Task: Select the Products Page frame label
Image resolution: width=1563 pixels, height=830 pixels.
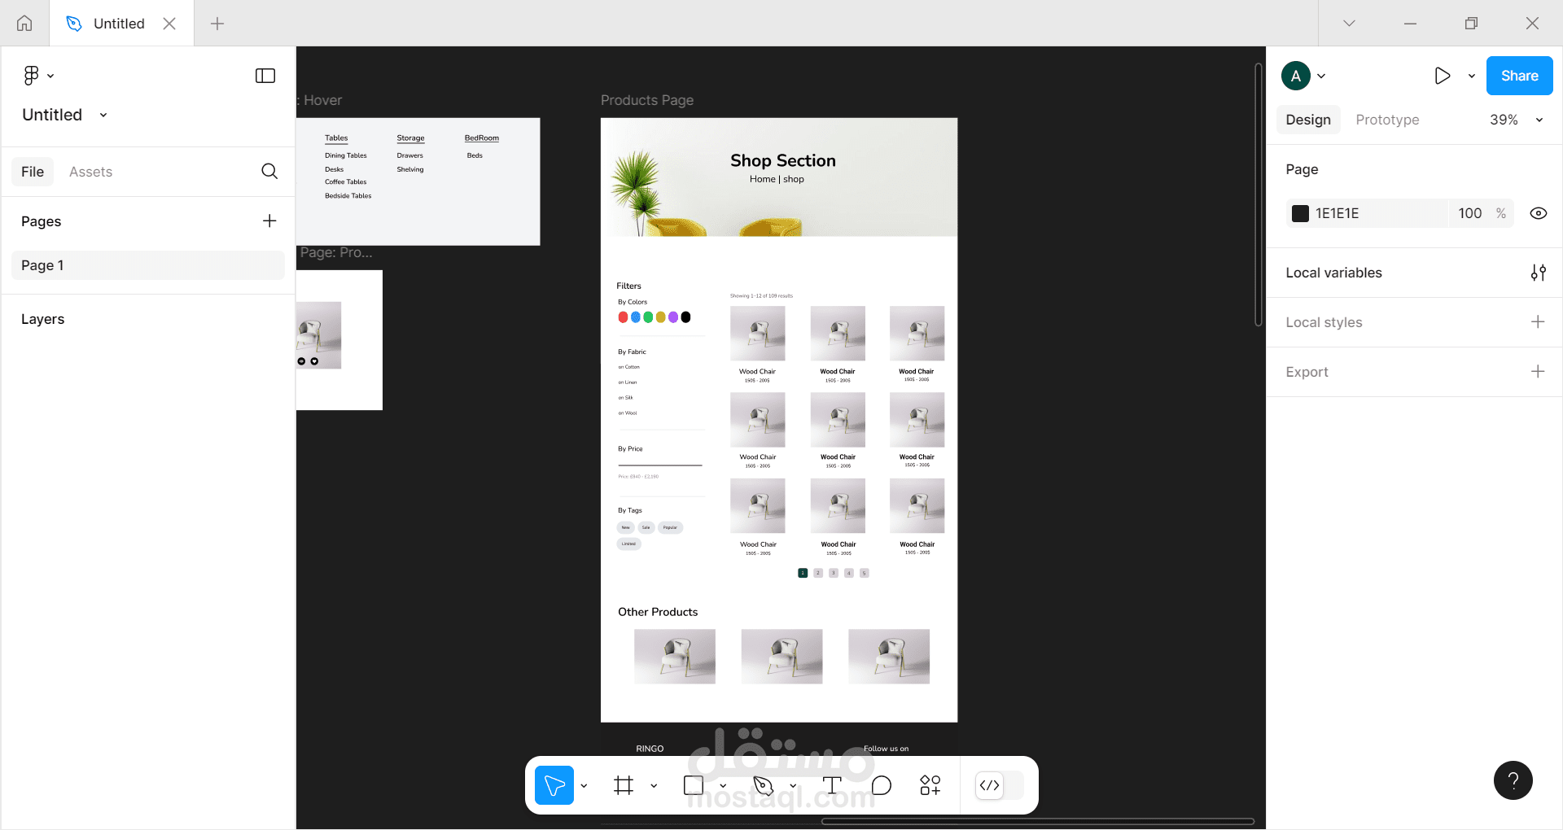Action: [647, 100]
